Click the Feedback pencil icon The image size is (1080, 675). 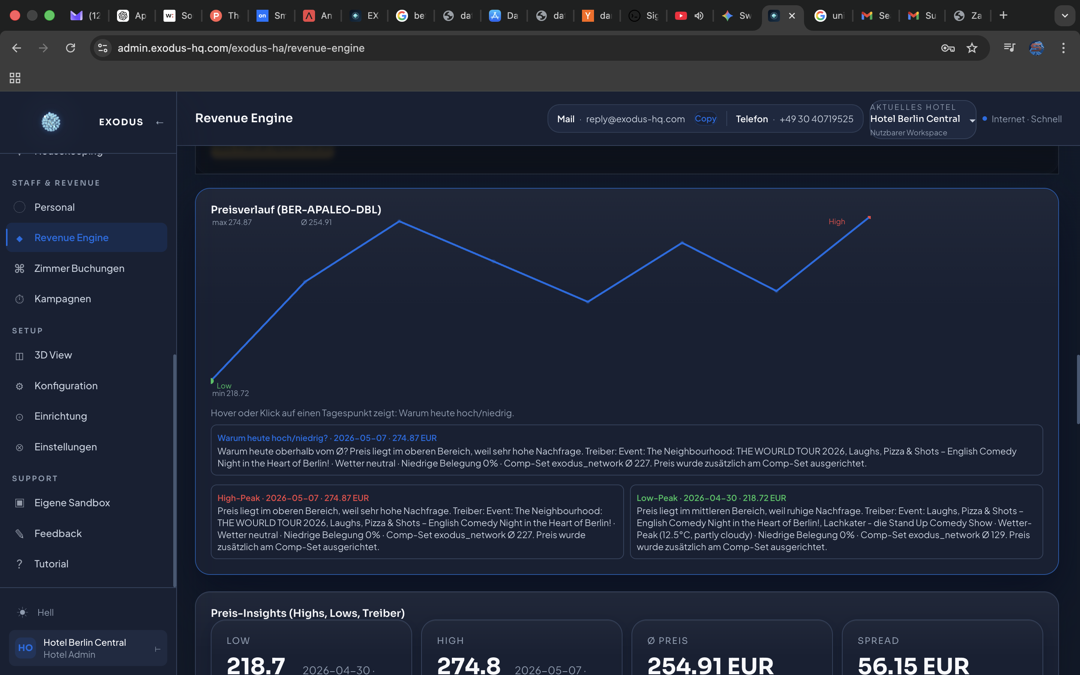pyautogui.click(x=19, y=534)
